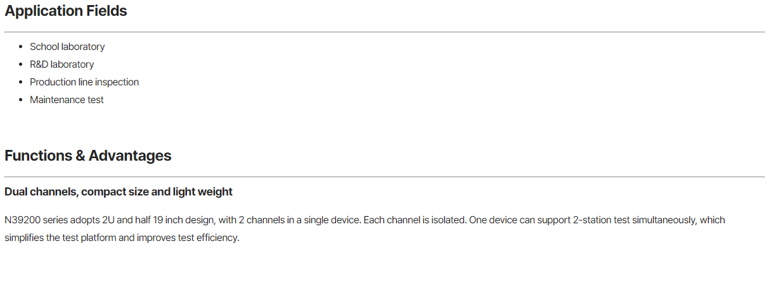Click the Functions & Advantages heading
The image size is (769, 284).
point(88,156)
